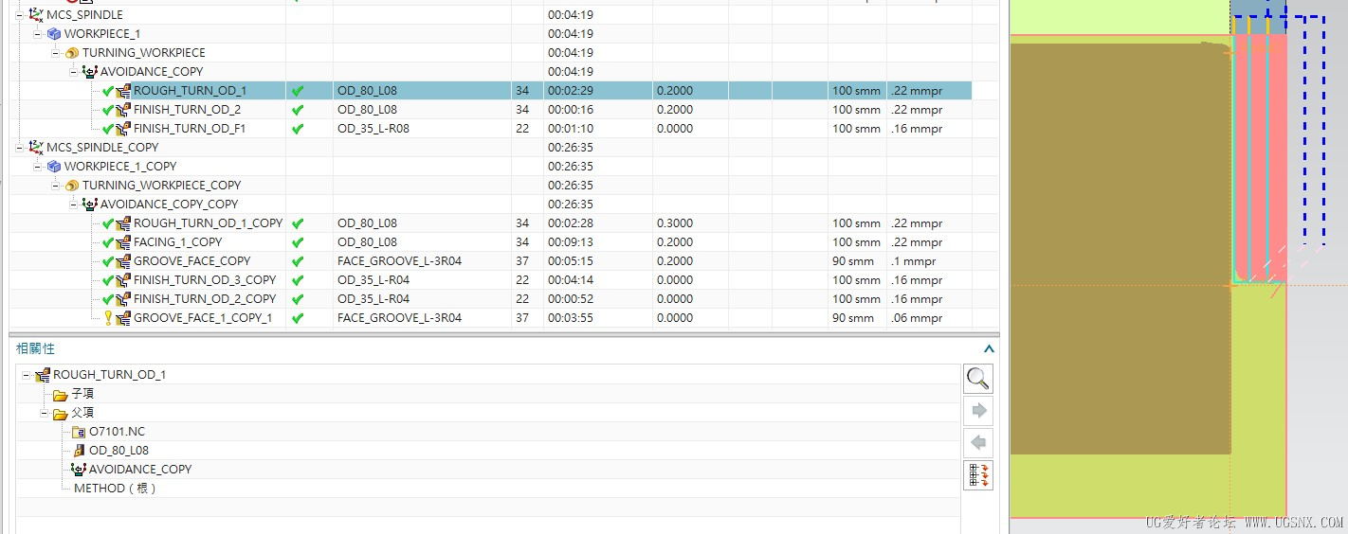The width and height of the screenshot is (1348, 534).
Task: Collapse the TURNING_WORKPIECE_COPY node
Action: 56,185
